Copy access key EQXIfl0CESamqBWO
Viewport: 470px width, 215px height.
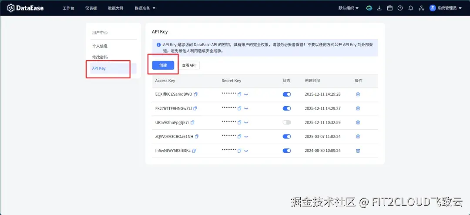[x=196, y=94]
